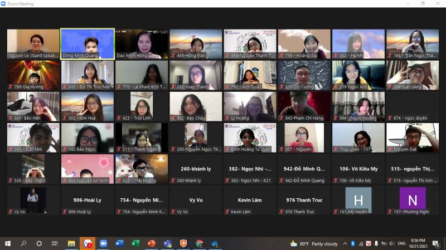The image size is (446, 250).
Task: Open Task View from the taskbar
Action: point(55,243)
